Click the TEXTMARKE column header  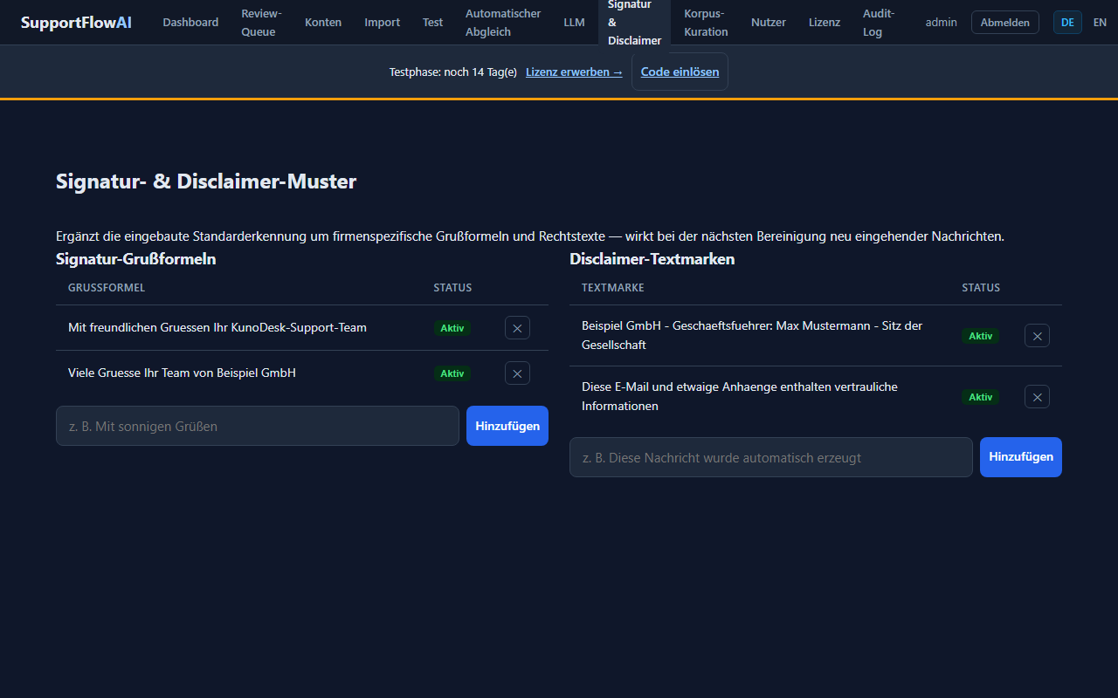(x=613, y=288)
